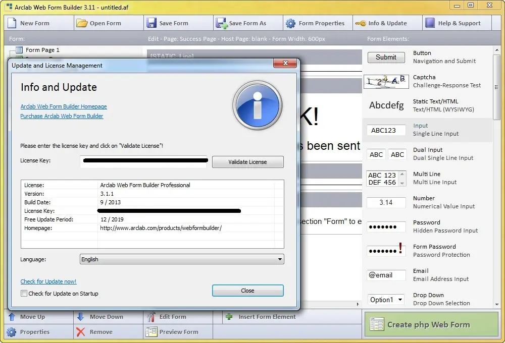505x343 pixels.
Task: Select the Dual Input ABC ABC element
Action: click(x=386, y=154)
